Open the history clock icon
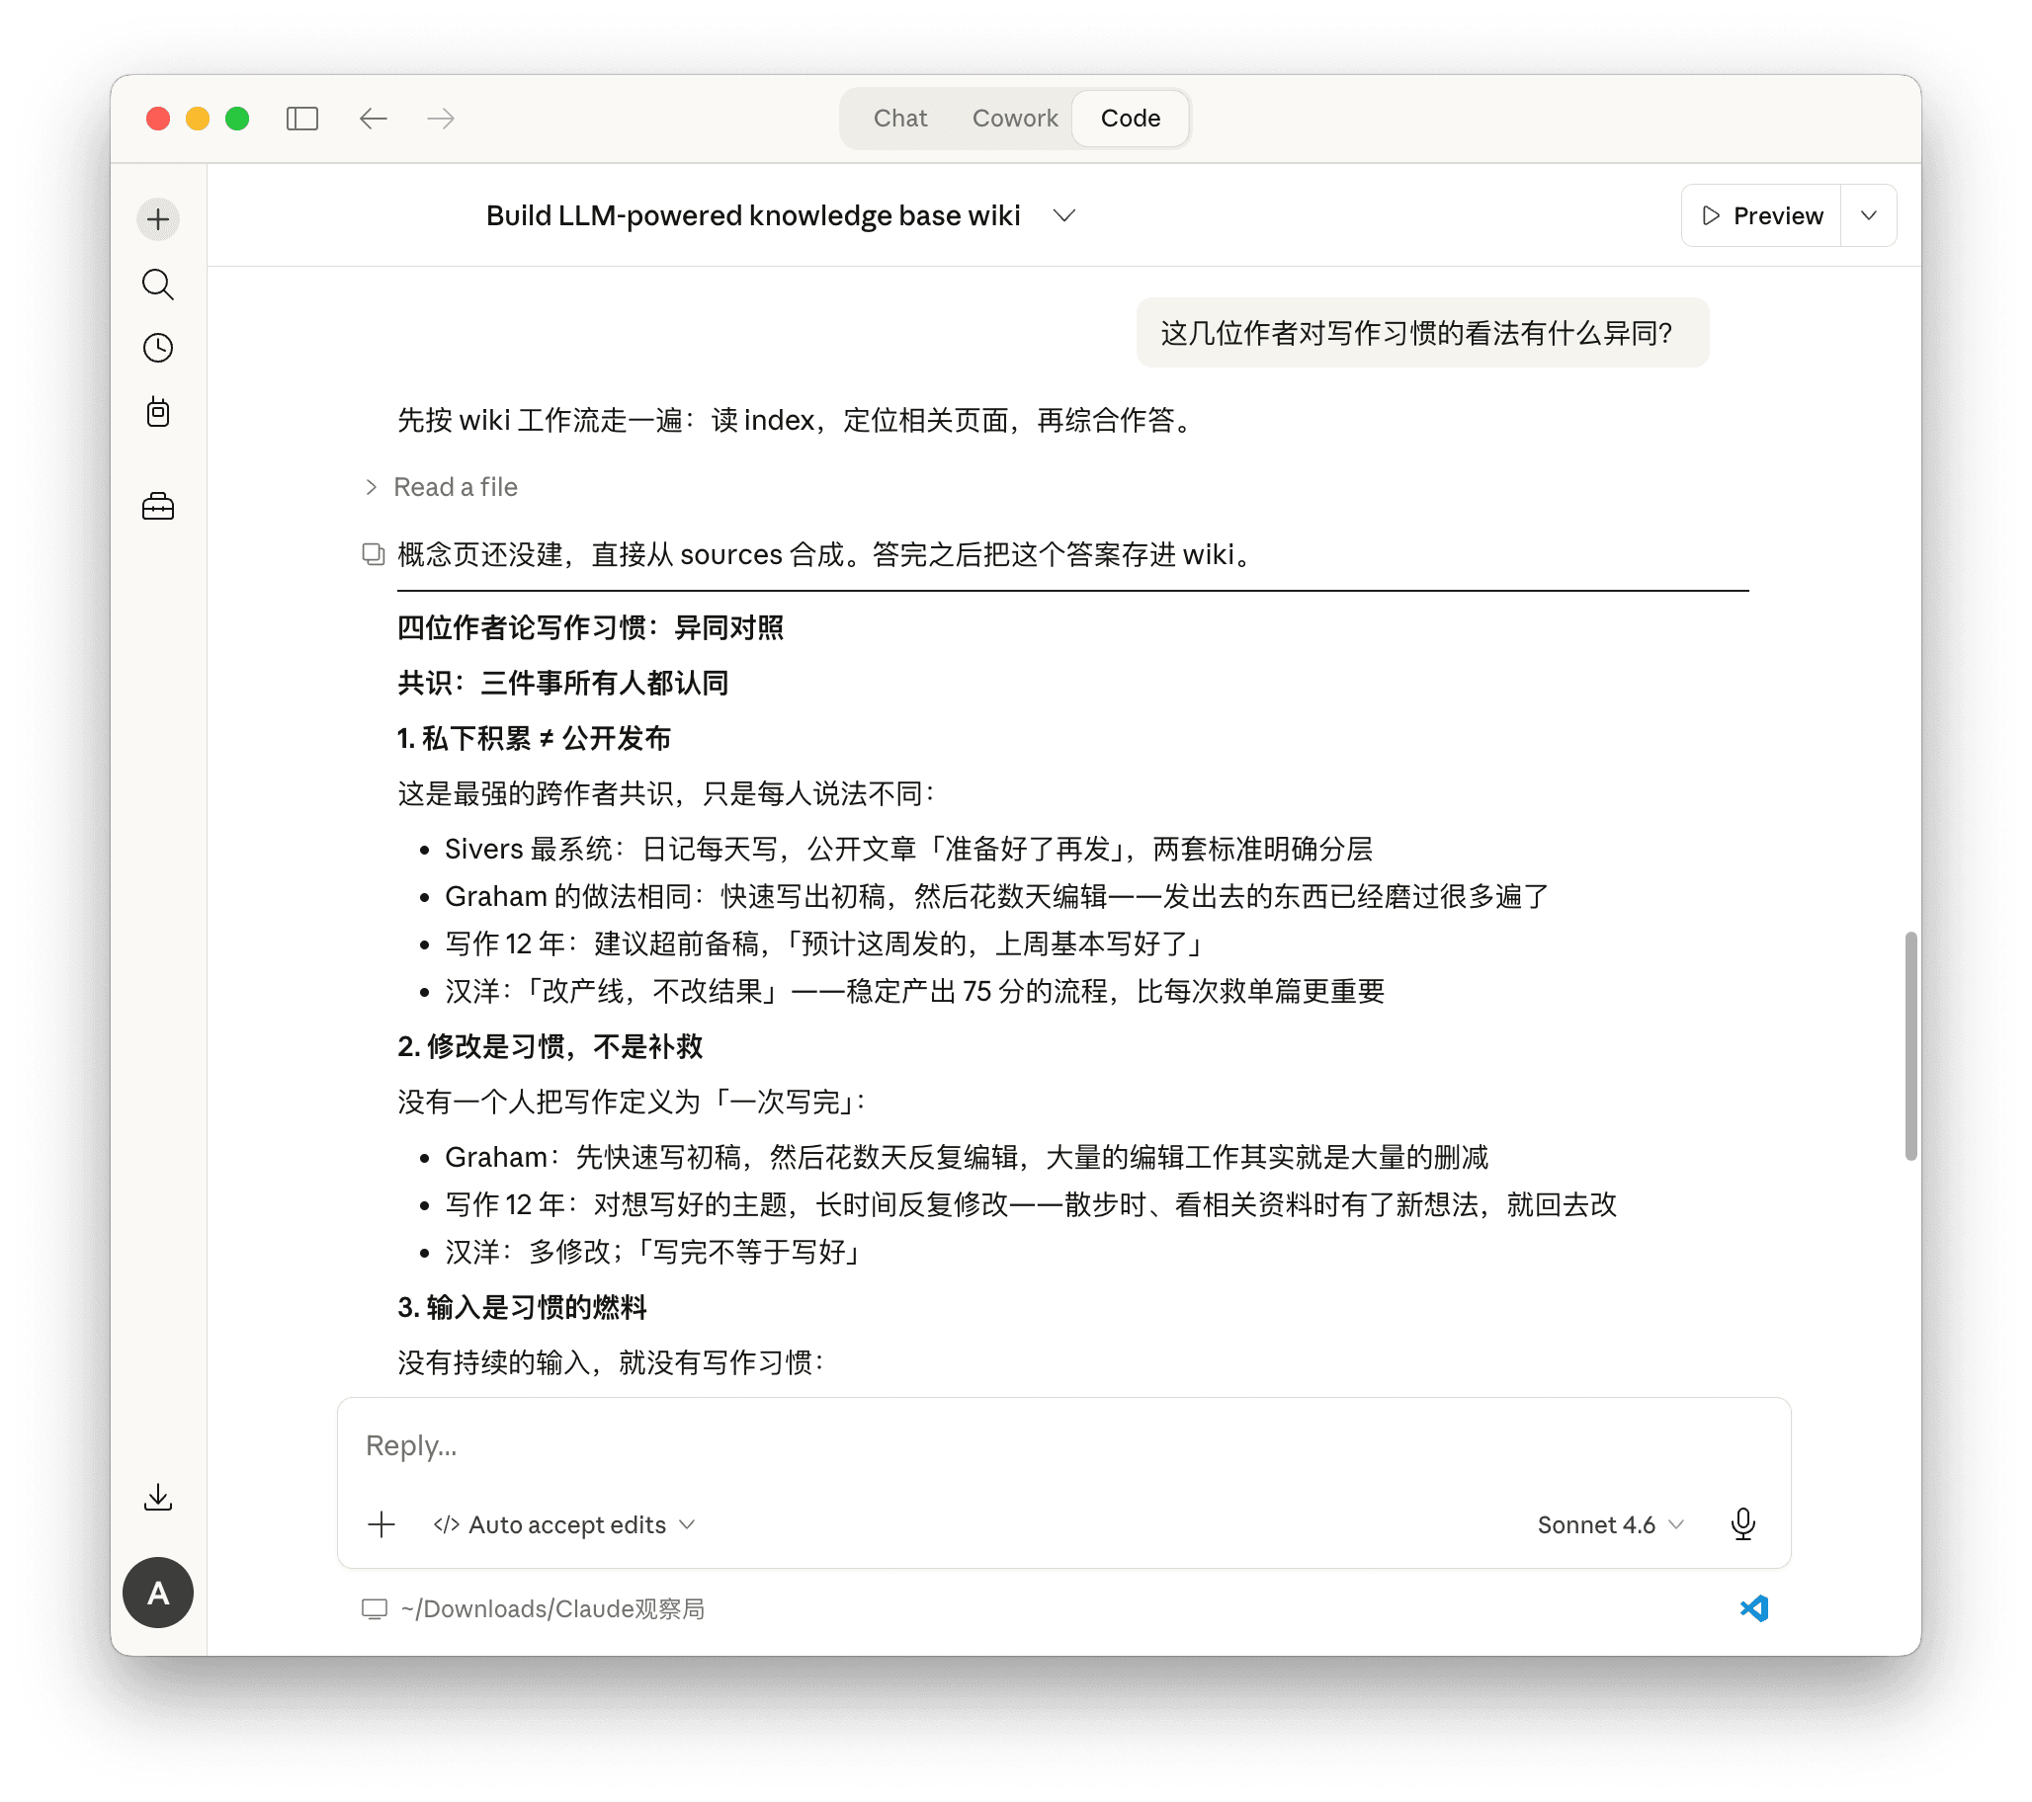The width and height of the screenshot is (2032, 1802). click(x=158, y=348)
